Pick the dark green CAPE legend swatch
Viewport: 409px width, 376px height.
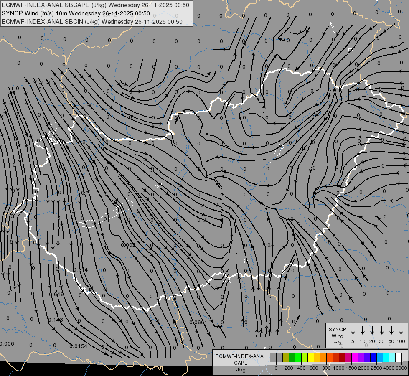pyautogui.click(x=292, y=357)
